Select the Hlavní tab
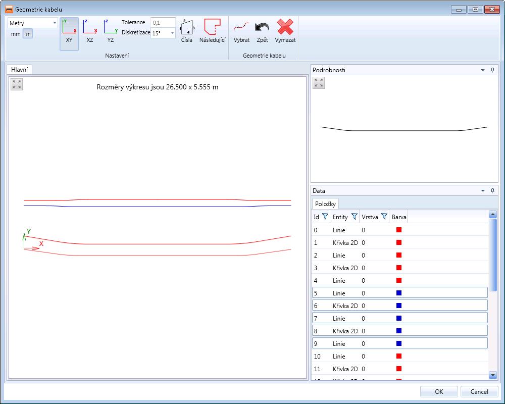This screenshot has height=404, width=505. point(19,70)
